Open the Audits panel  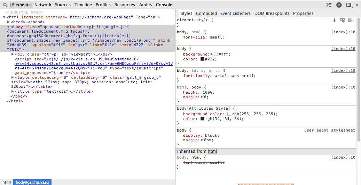pos(146,5)
